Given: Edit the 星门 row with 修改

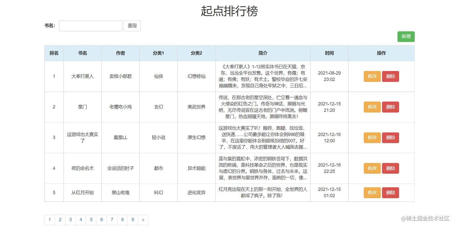Looking at the screenshot, I should (x=372, y=107).
